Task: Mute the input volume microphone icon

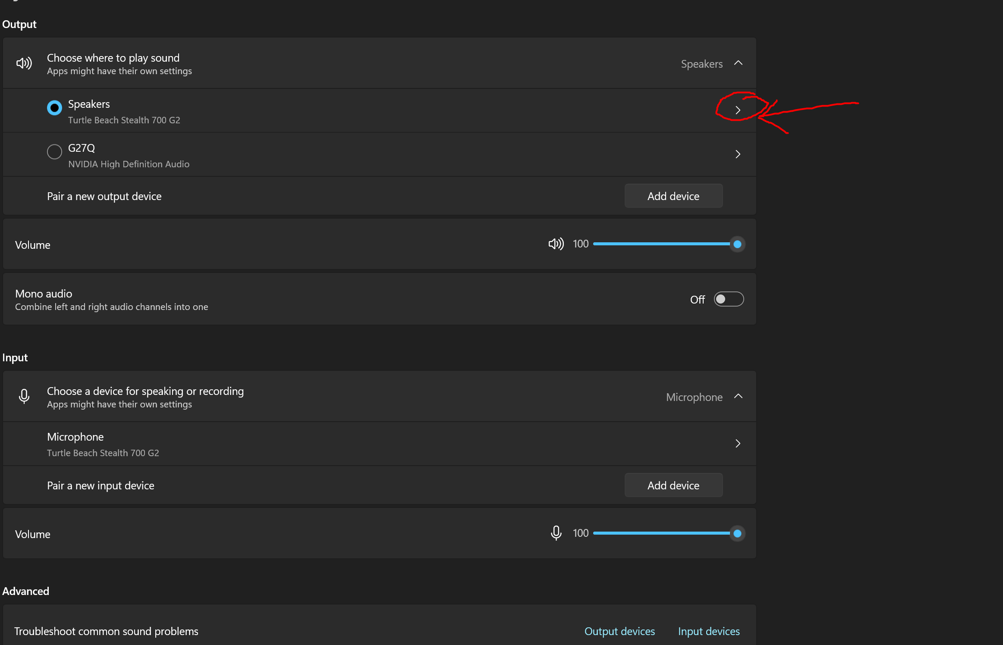Action: [x=556, y=533]
